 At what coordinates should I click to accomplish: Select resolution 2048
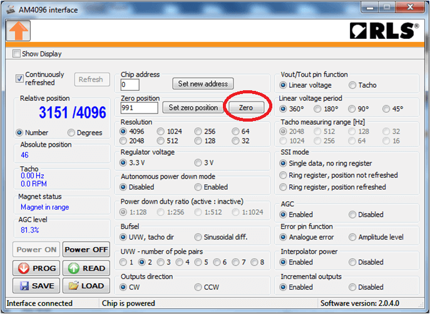point(132,141)
